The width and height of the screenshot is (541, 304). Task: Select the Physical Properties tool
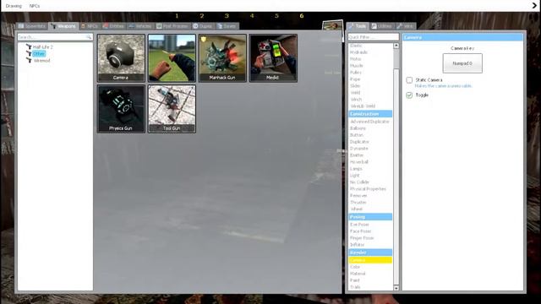coord(368,189)
